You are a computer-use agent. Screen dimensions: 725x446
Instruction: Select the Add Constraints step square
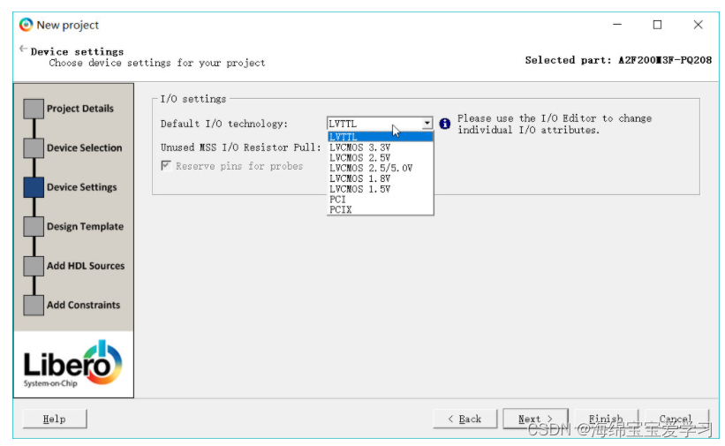click(x=34, y=306)
